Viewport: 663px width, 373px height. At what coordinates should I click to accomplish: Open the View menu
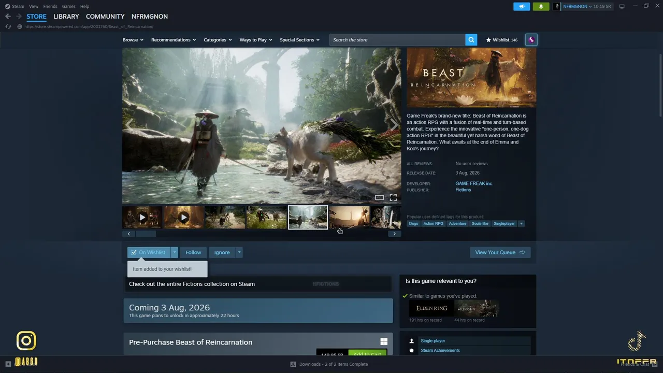tap(34, 6)
